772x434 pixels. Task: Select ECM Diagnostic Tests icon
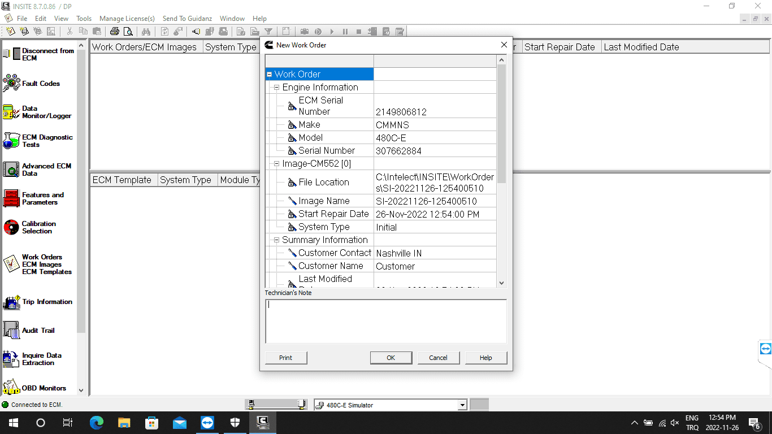(11, 141)
